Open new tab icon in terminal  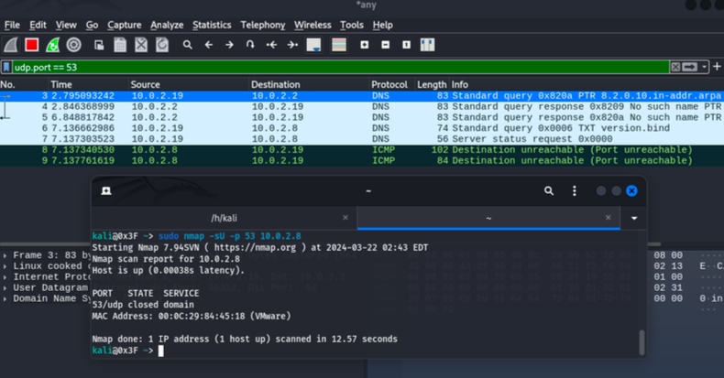pos(106,191)
